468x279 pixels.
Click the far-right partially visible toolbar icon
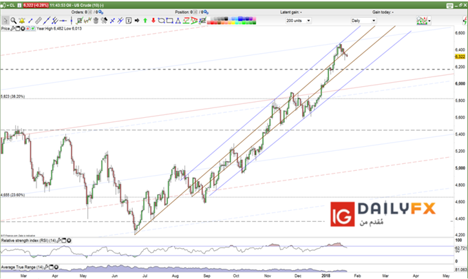[465, 21]
